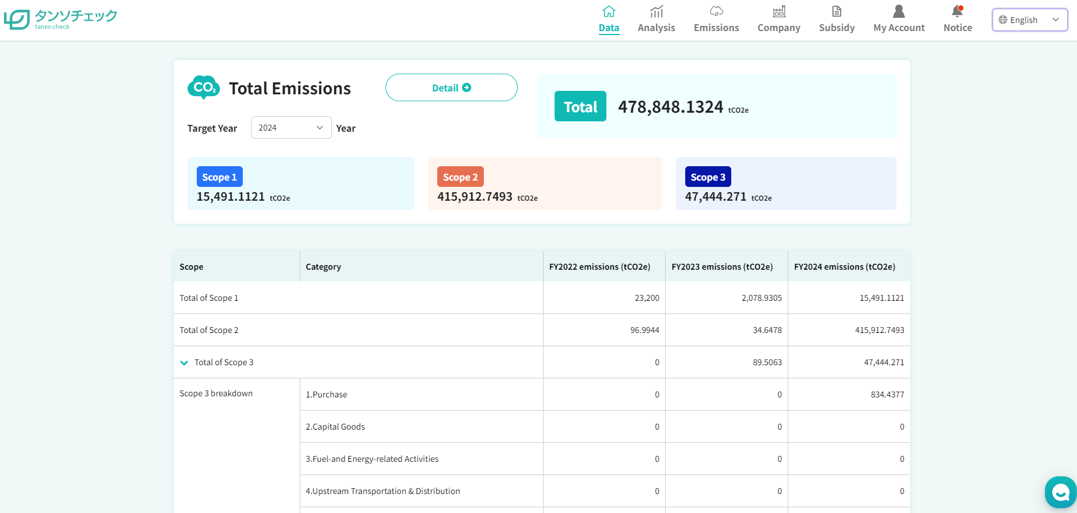
Task: Click the green Total label
Action: [580, 107]
